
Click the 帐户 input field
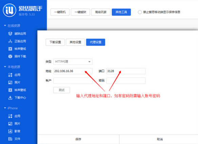73,80
